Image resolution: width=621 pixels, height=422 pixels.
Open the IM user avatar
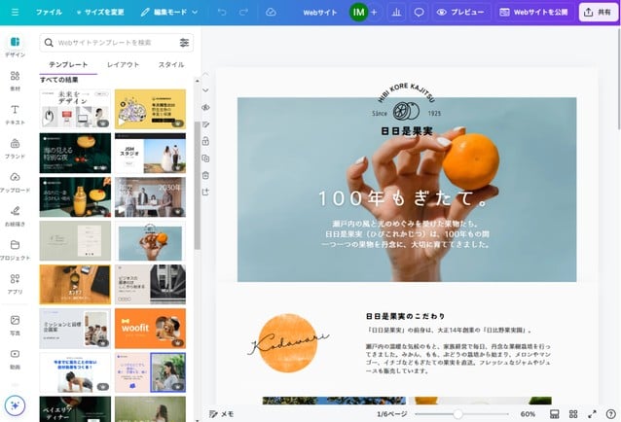point(358,13)
